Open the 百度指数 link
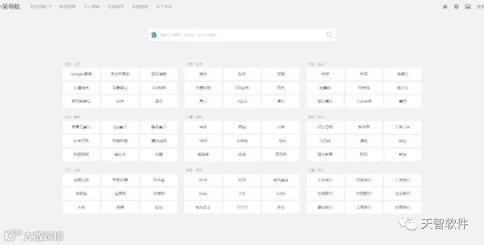Viewport: 484px width, 245px height. coord(159,74)
